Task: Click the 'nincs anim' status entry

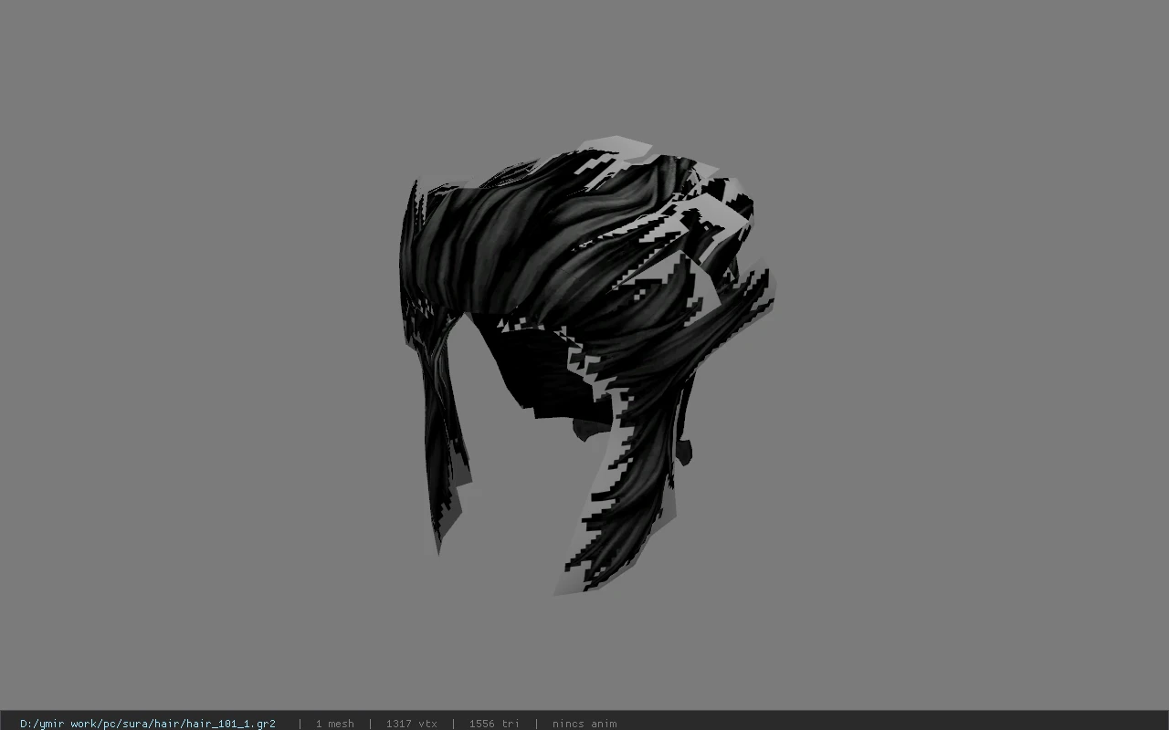Action: click(584, 724)
